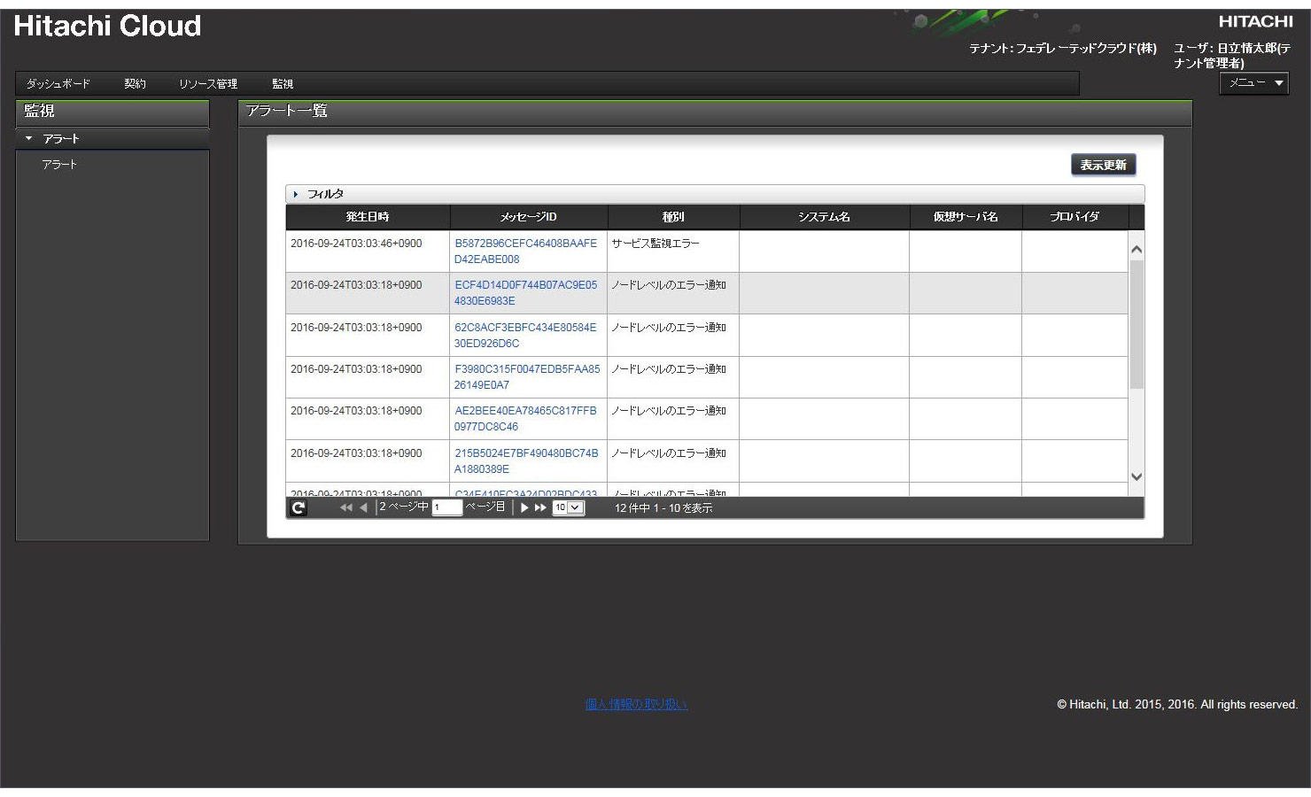Open message ID 215B5024E7BF490480BC74BA1880389E
The image size is (1311, 797).
tap(526, 461)
